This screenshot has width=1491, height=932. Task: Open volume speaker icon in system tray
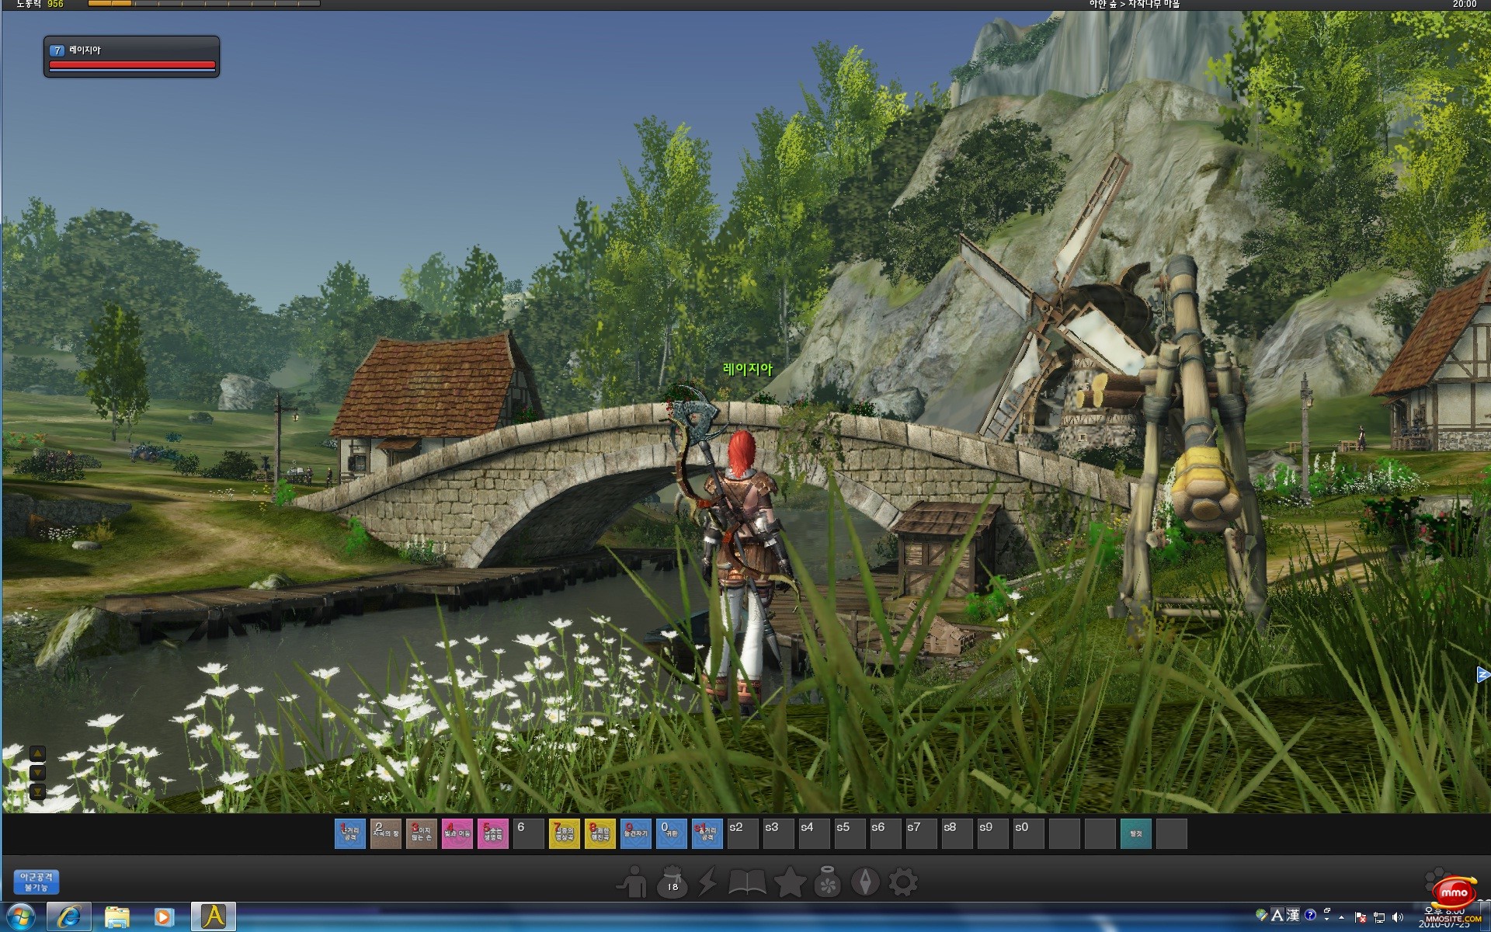(x=1398, y=917)
